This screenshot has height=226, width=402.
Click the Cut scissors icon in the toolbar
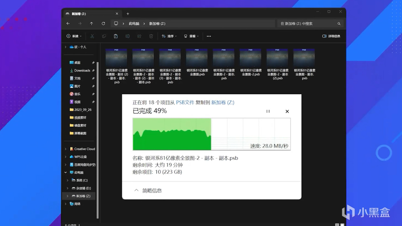[92, 36]
